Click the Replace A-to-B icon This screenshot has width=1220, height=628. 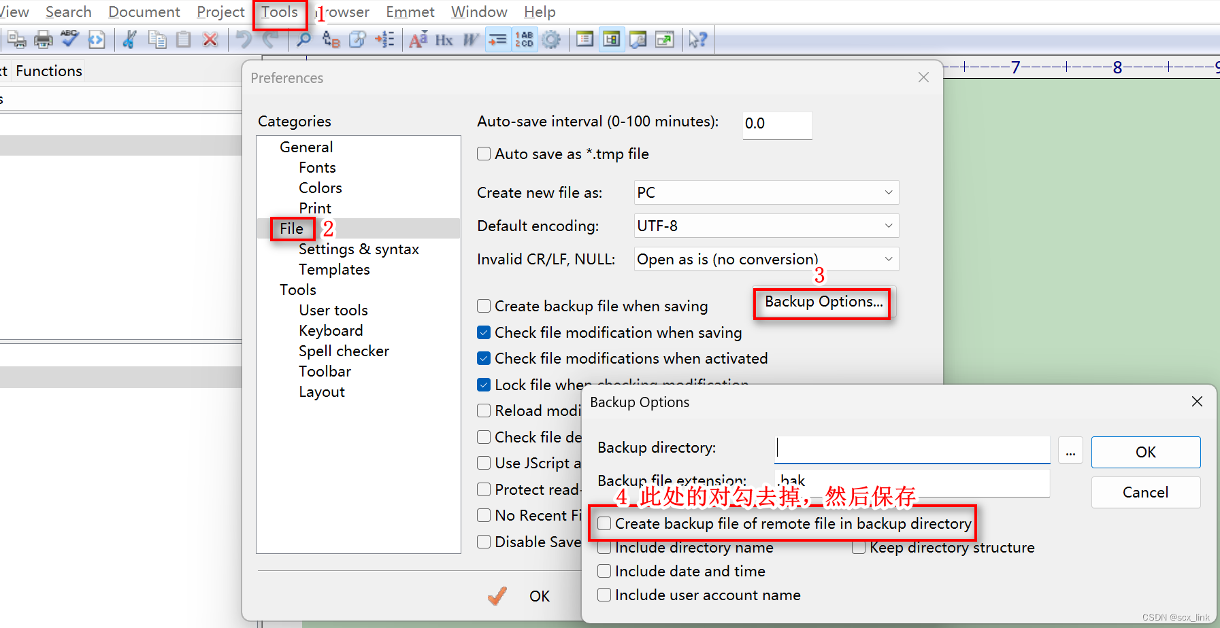coord(331,40)
